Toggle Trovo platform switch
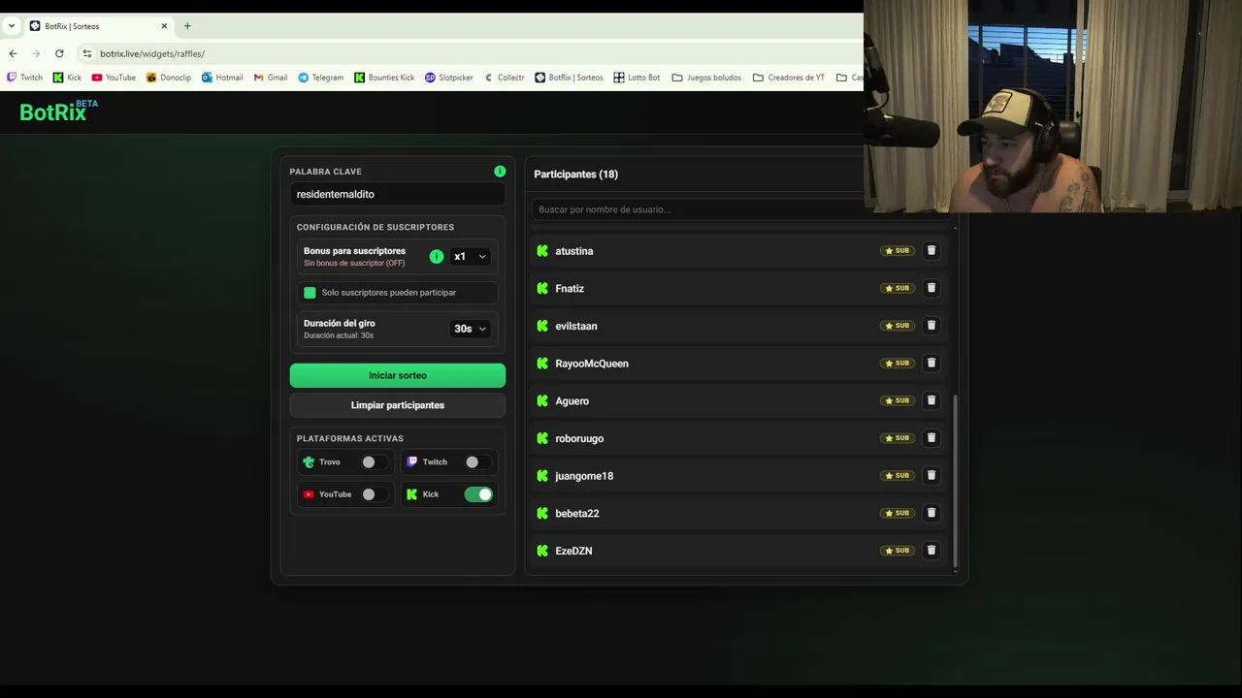The height and width of the screenshot is (698, 1242). coord(374,462)
